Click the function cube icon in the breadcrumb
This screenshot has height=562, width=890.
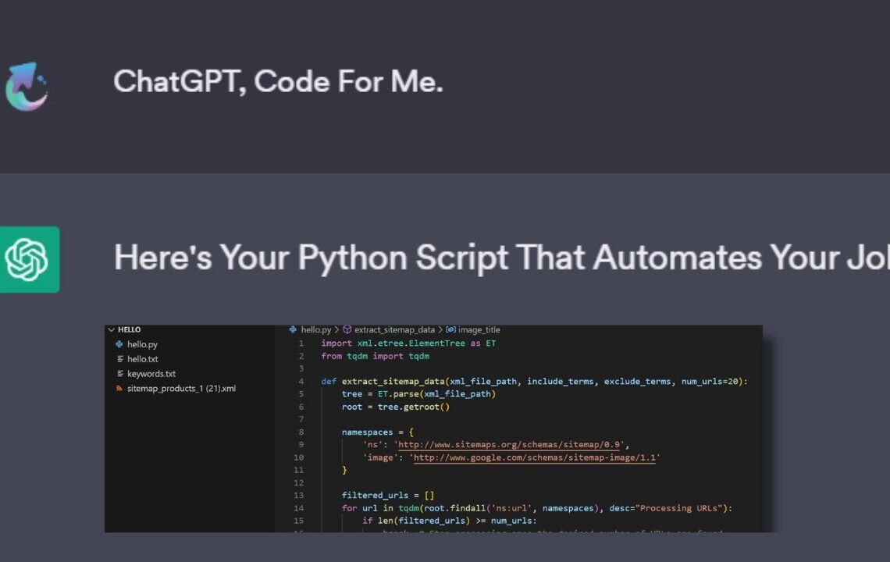pyautogui.click(x=347, y=329)
